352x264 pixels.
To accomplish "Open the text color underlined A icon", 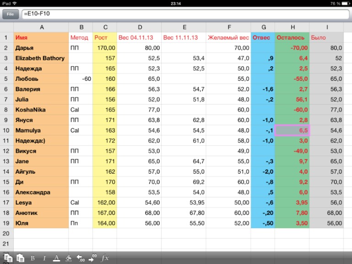I will click(56, 258).
